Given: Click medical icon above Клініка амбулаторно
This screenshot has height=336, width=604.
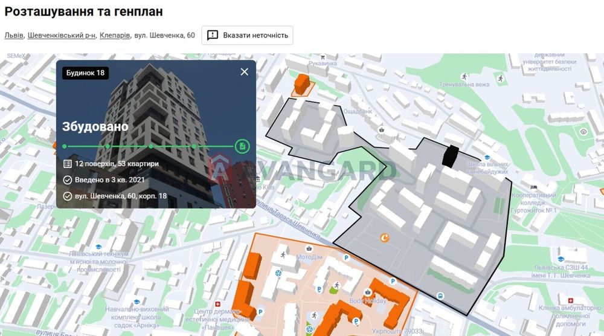Looking at the screenshot, I should pos(571,300).
